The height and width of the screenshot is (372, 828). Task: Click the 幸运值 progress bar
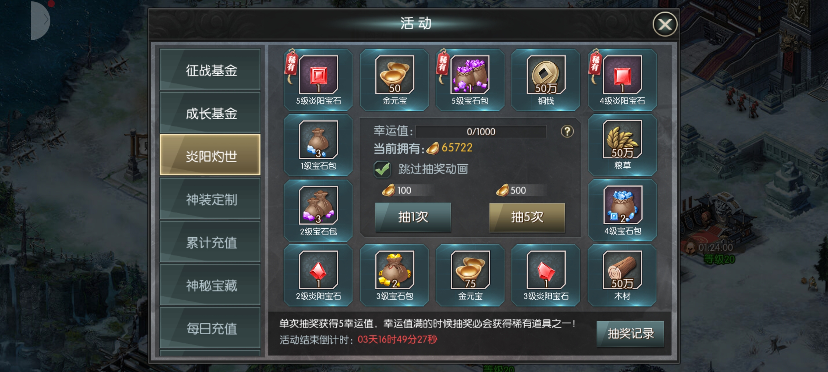(x=481, y=132)
